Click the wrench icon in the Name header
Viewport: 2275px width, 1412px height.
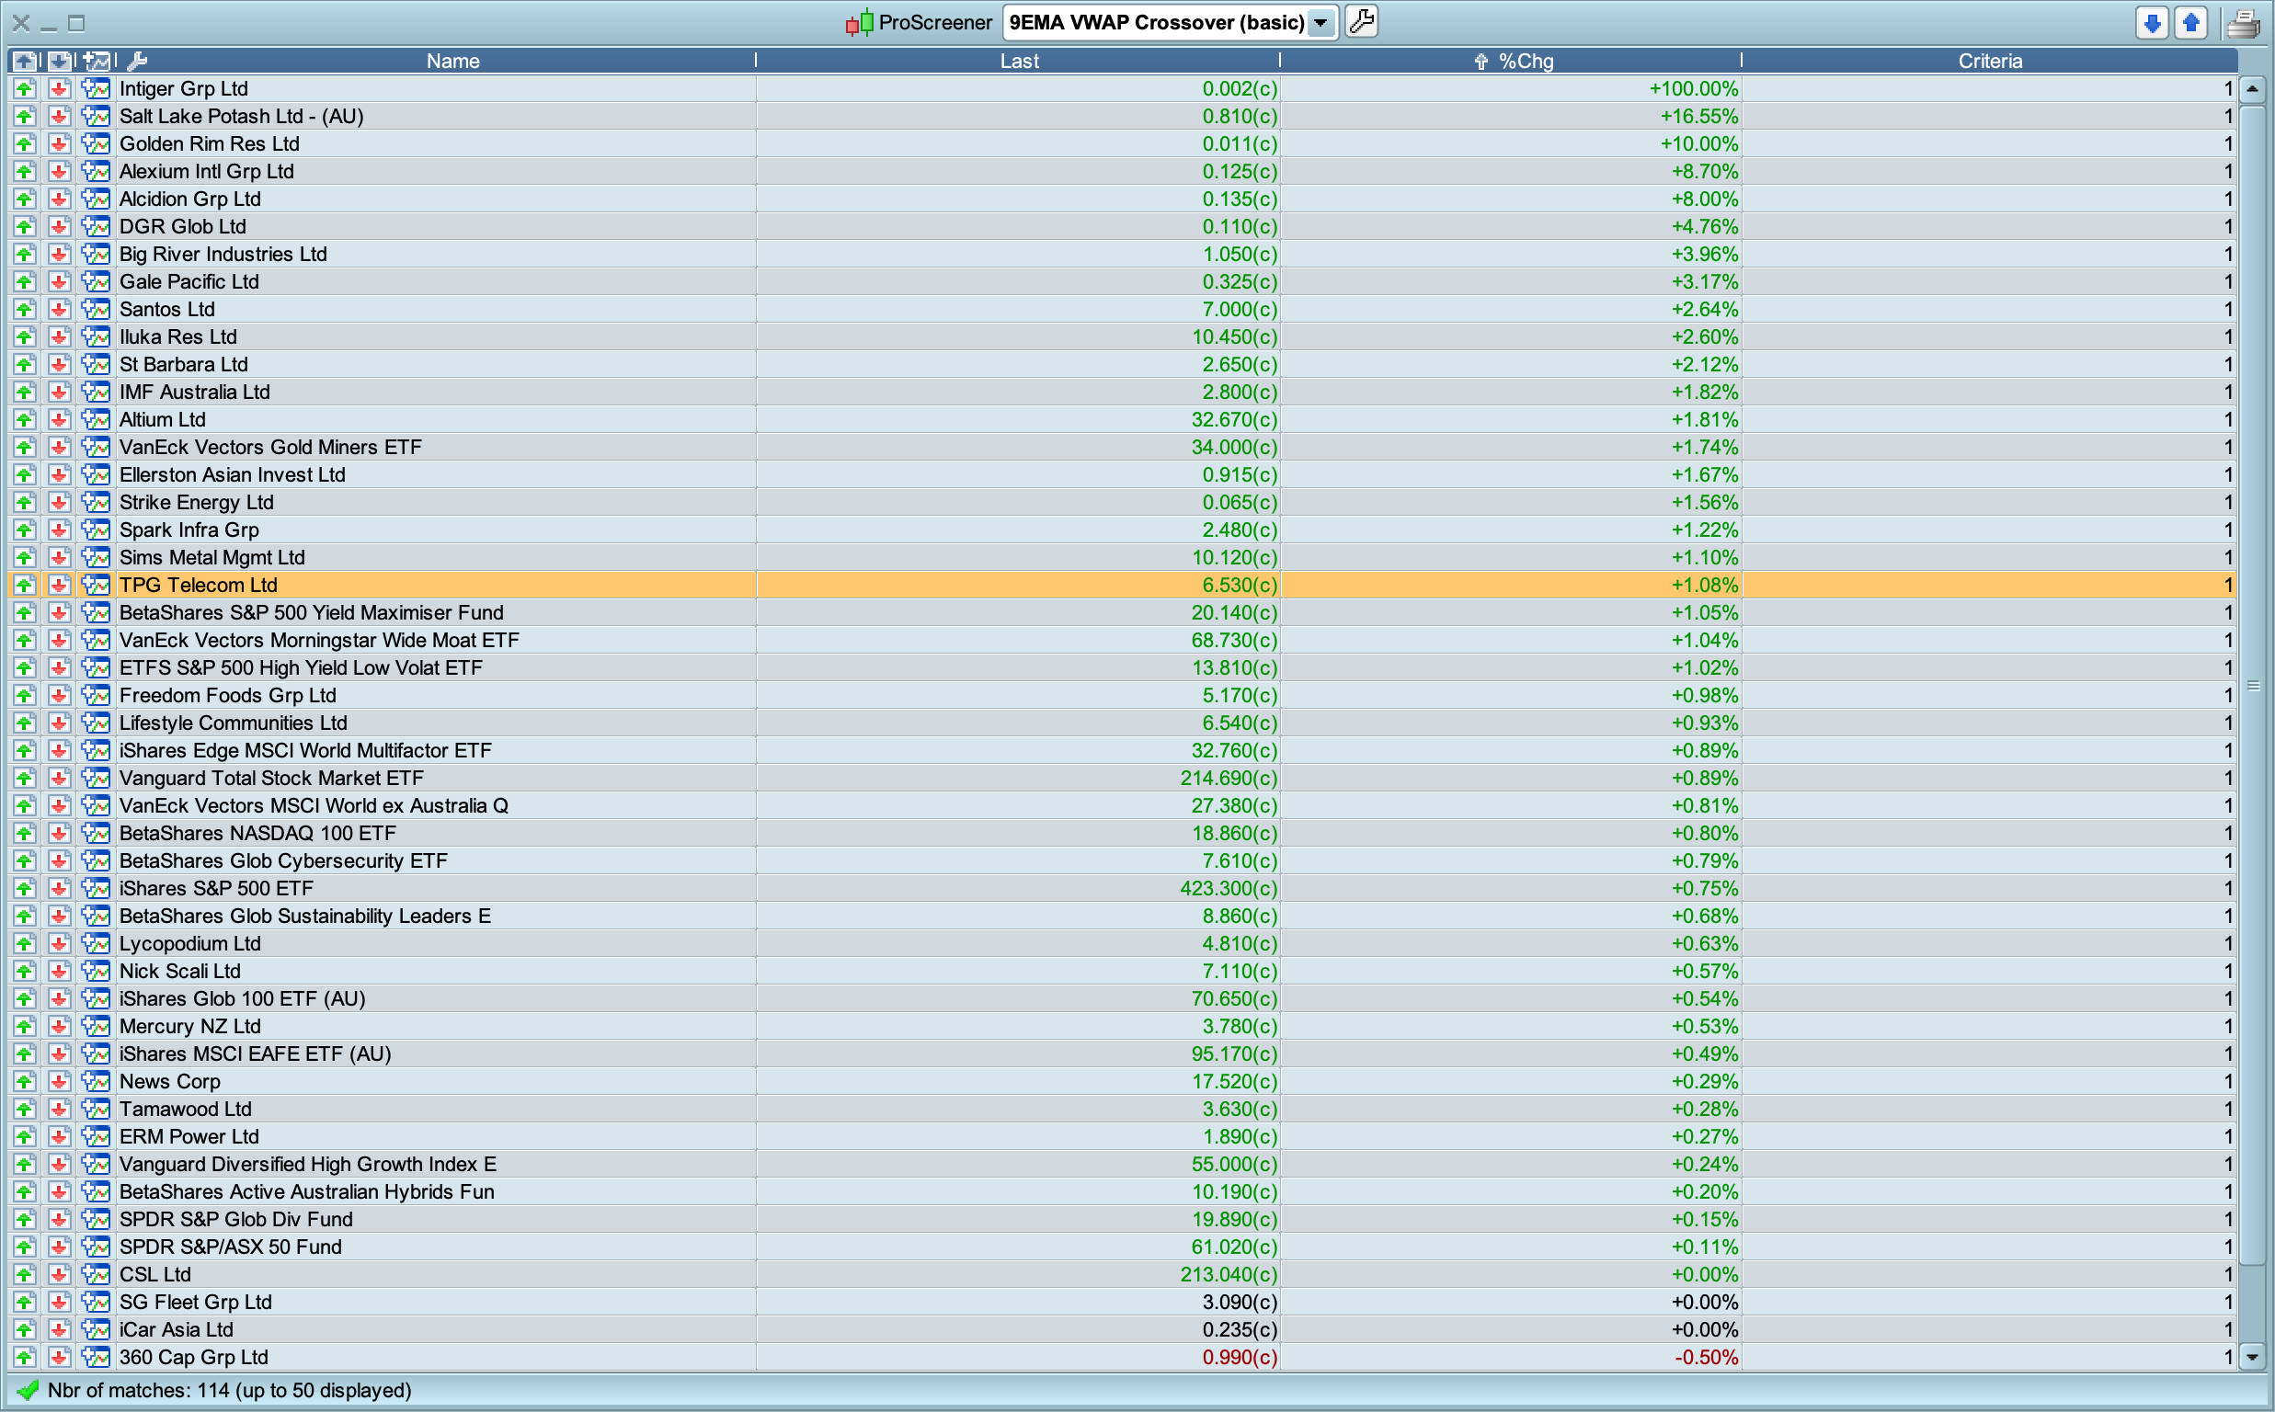(x=136, y=62)
